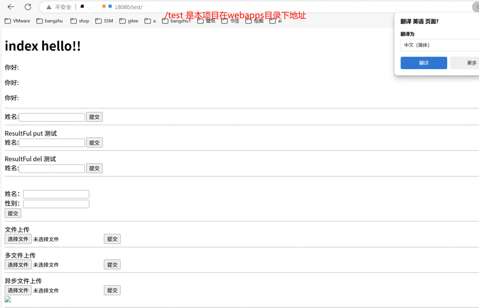The width and height of the screenshot is (479, 308).
Task: Expand the 翻译为 language dropdown
Action: (x=439, y=45)
